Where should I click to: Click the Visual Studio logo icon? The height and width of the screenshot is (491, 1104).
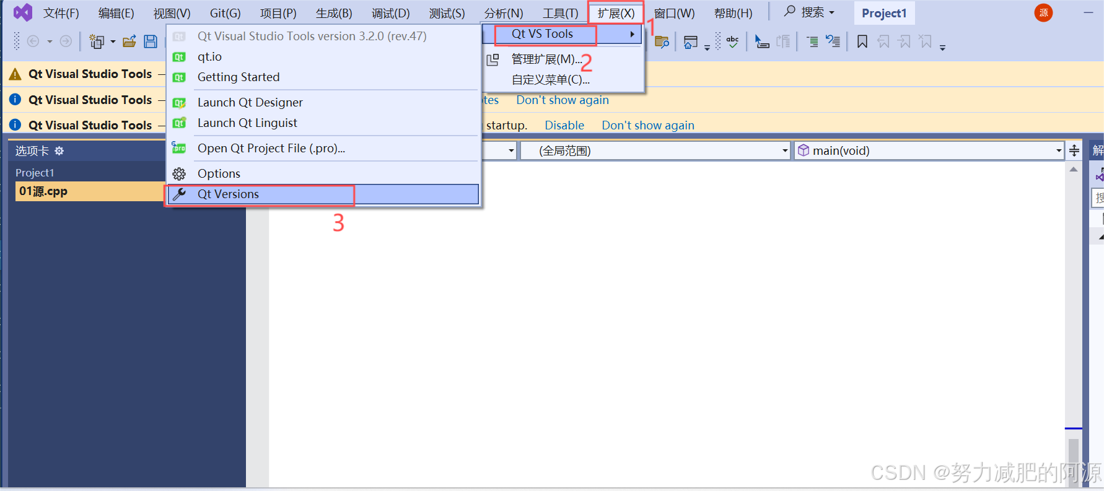(23, 12)
